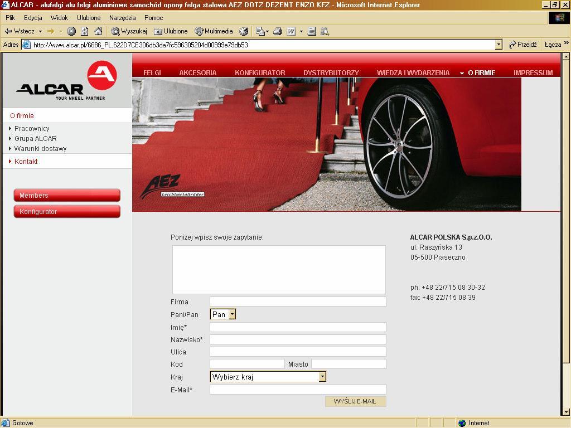Open the FELGI navigation tab
571x428 pixels.
[x=152, y=73]
